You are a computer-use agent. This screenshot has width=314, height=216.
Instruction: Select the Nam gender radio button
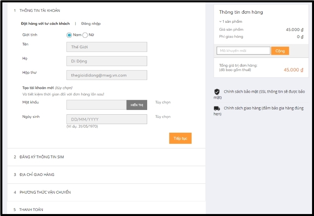(69, 35)
